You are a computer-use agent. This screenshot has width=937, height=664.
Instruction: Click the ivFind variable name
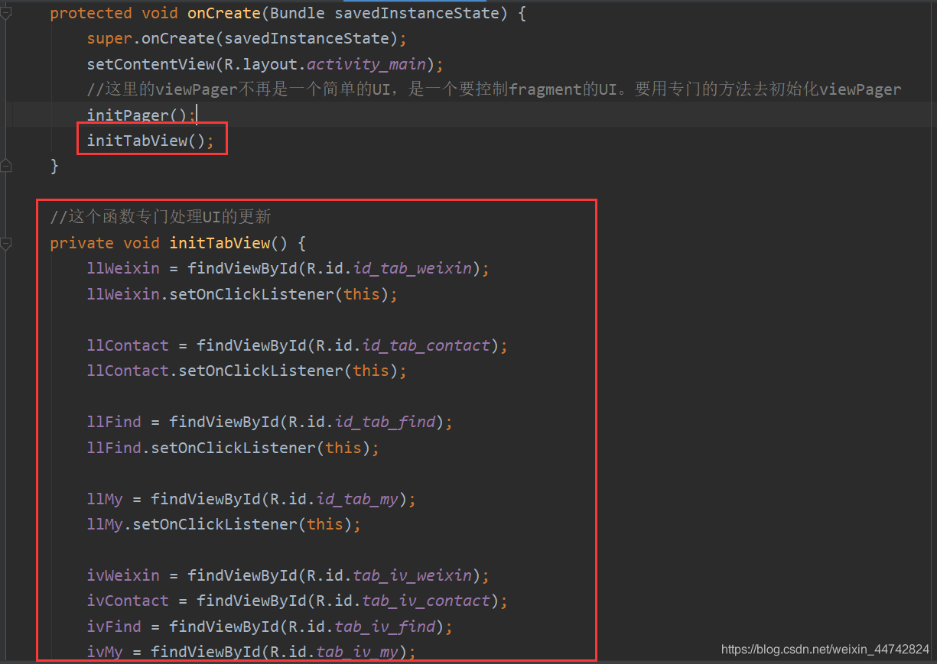(114, 627)
